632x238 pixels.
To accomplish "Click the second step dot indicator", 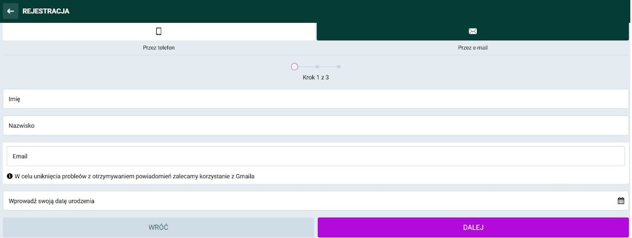I will (x=317, y=66).
